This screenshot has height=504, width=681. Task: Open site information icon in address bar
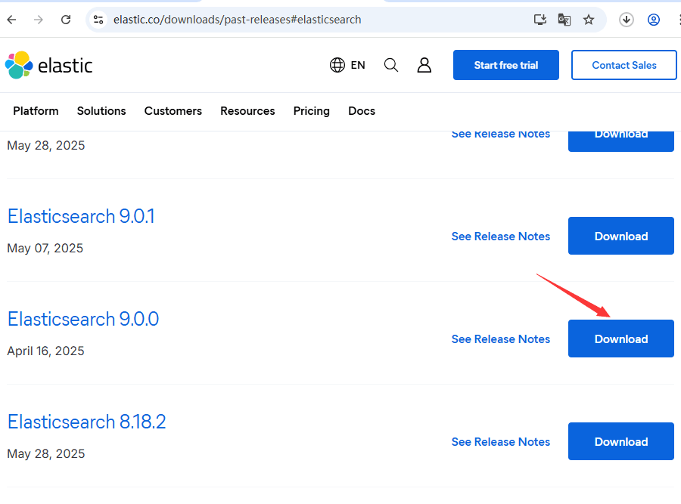(98, 20)
